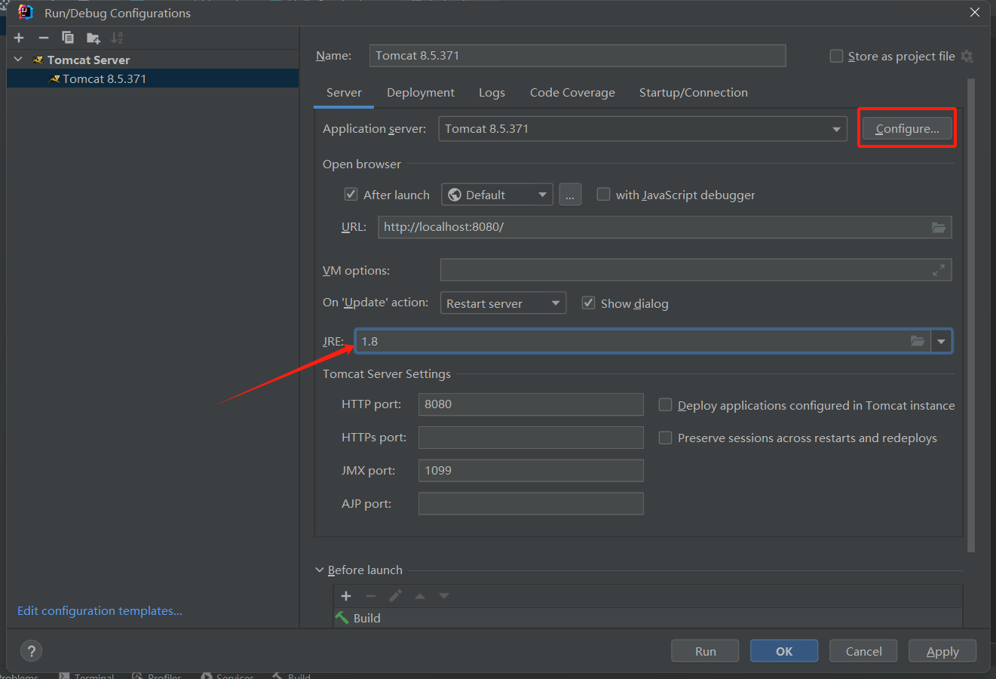Viewport: 996px width, 679px height.
Task: Click the HTTPs port field
Action: [531, 438]
